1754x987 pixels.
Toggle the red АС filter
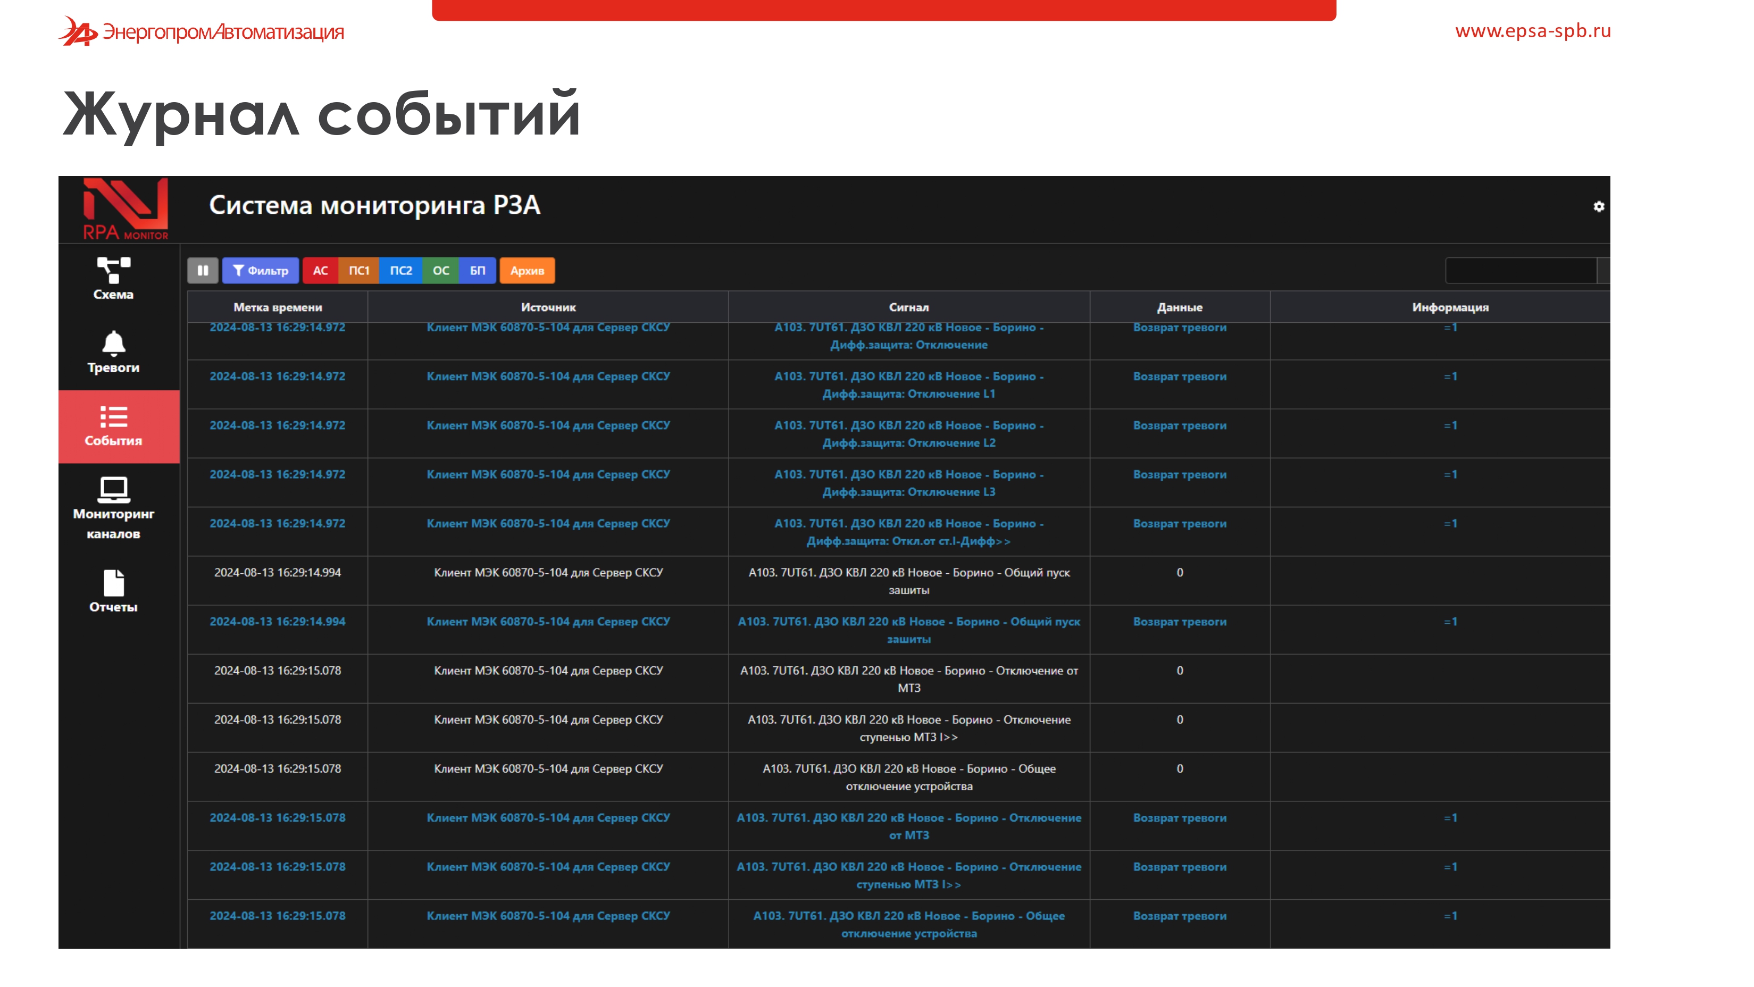(320, 270)
